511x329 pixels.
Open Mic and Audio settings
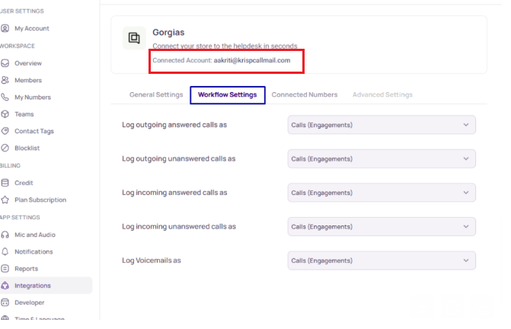click(35, 235)
